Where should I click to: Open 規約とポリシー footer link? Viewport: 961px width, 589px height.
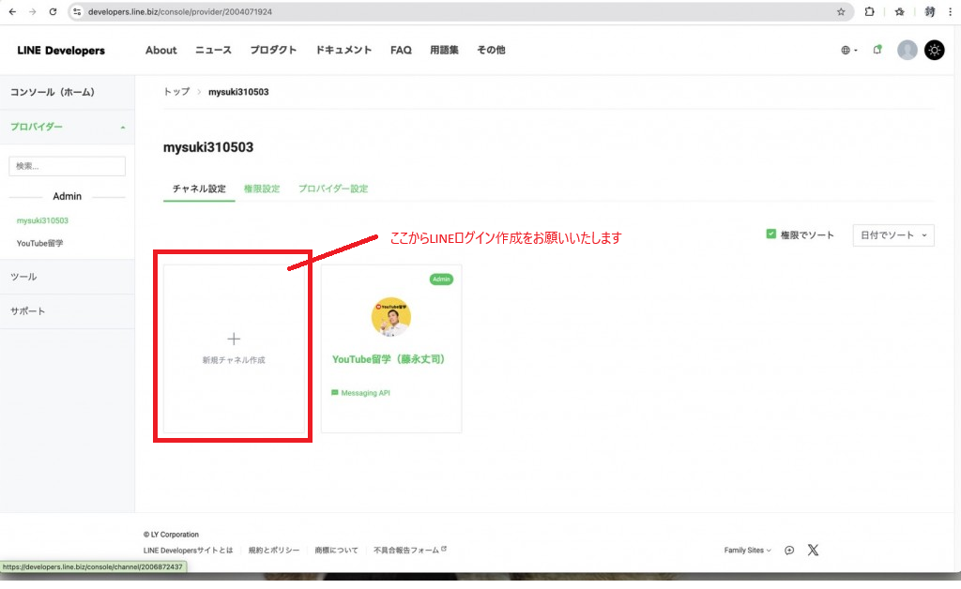pyautogui.click(x=274, y=551)
